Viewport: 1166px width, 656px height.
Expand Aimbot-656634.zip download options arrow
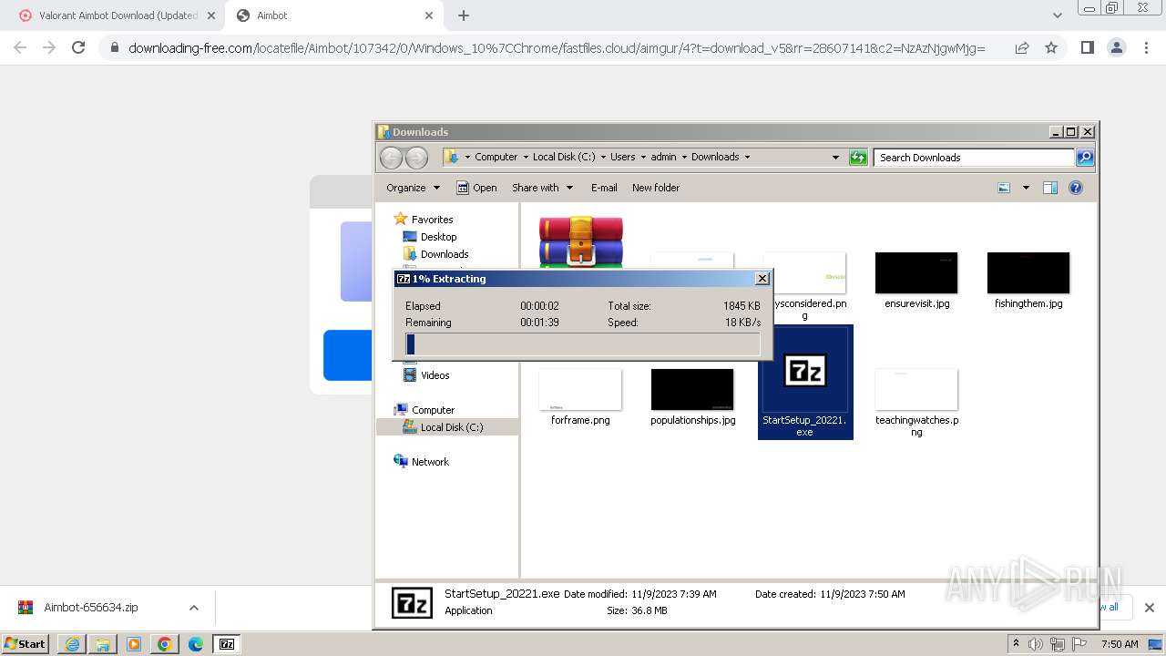[x=194, y=608]
